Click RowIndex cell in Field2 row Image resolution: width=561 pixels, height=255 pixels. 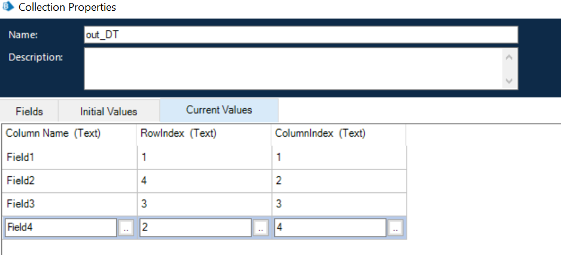(204, 180)
